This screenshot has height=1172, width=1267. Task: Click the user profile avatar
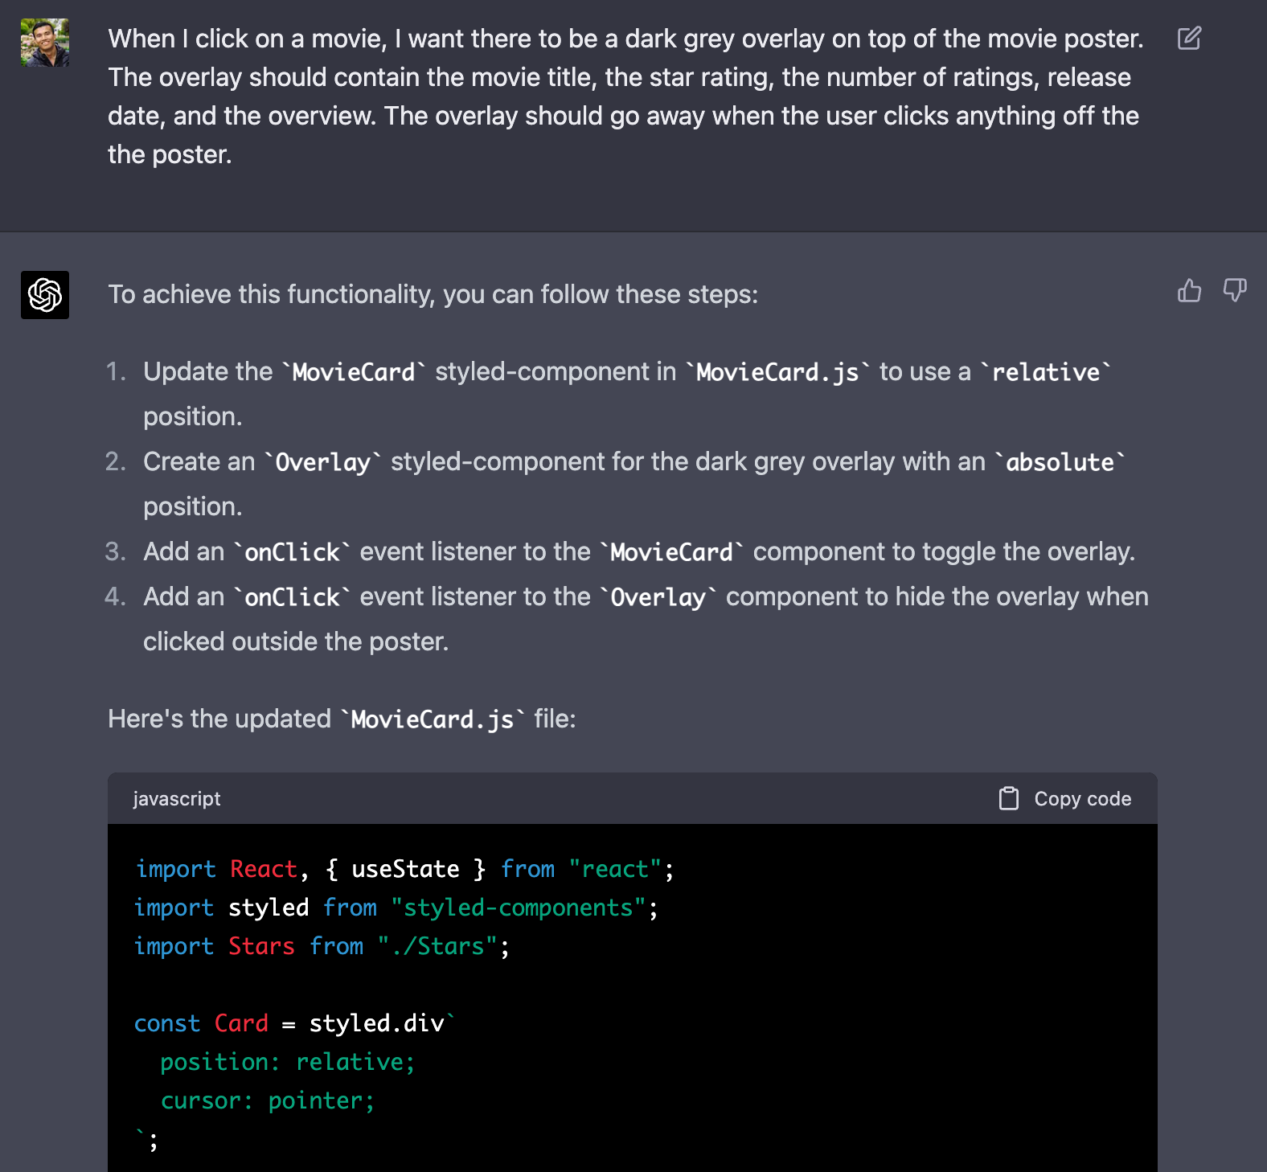point(45,43)
